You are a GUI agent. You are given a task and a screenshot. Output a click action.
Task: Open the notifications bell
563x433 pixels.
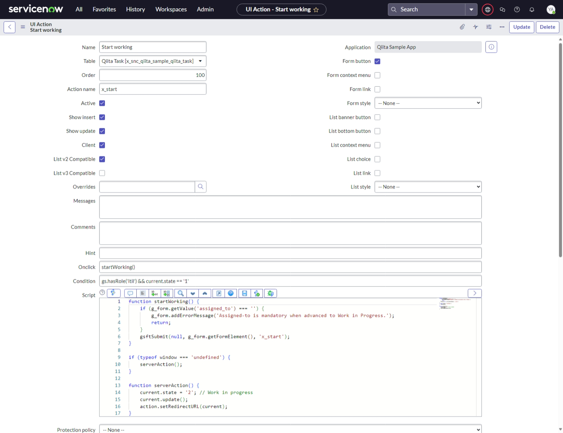pos(532,10)
